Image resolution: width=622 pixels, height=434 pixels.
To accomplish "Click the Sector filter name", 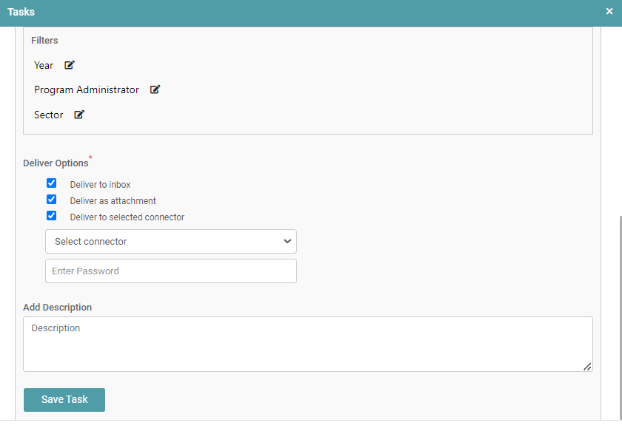I will (48, 115).
